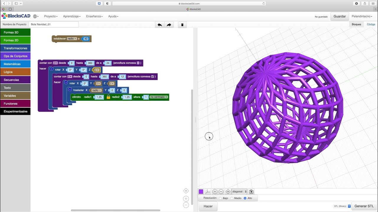Click the vertical workspace scrollbar

tap(192, 148)
